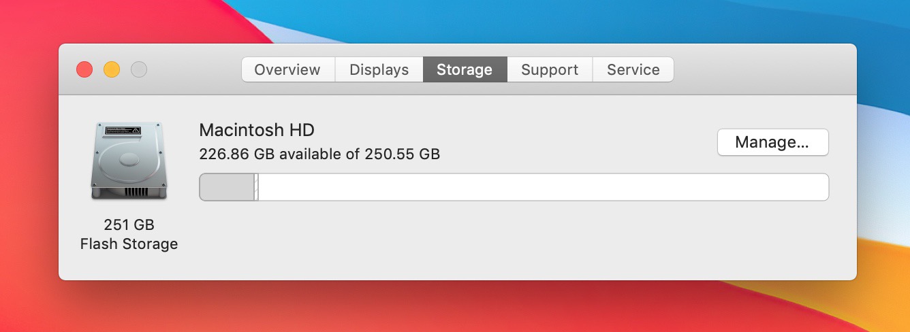Screen dimensions: 910x332
Task: Go to the Support tab
Action: 550,69
